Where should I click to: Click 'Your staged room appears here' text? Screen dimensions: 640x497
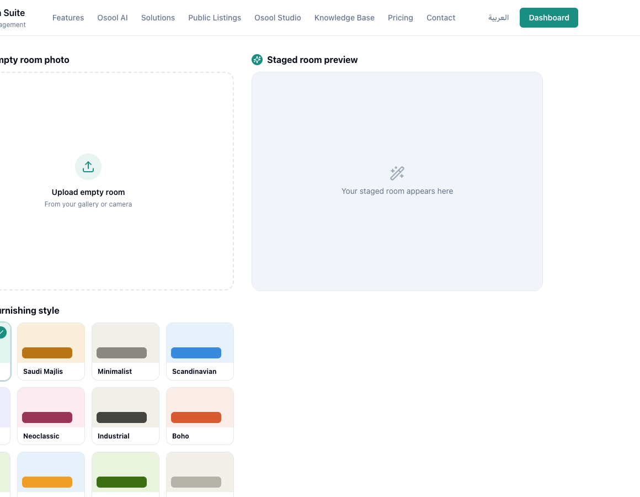point(397,191)
